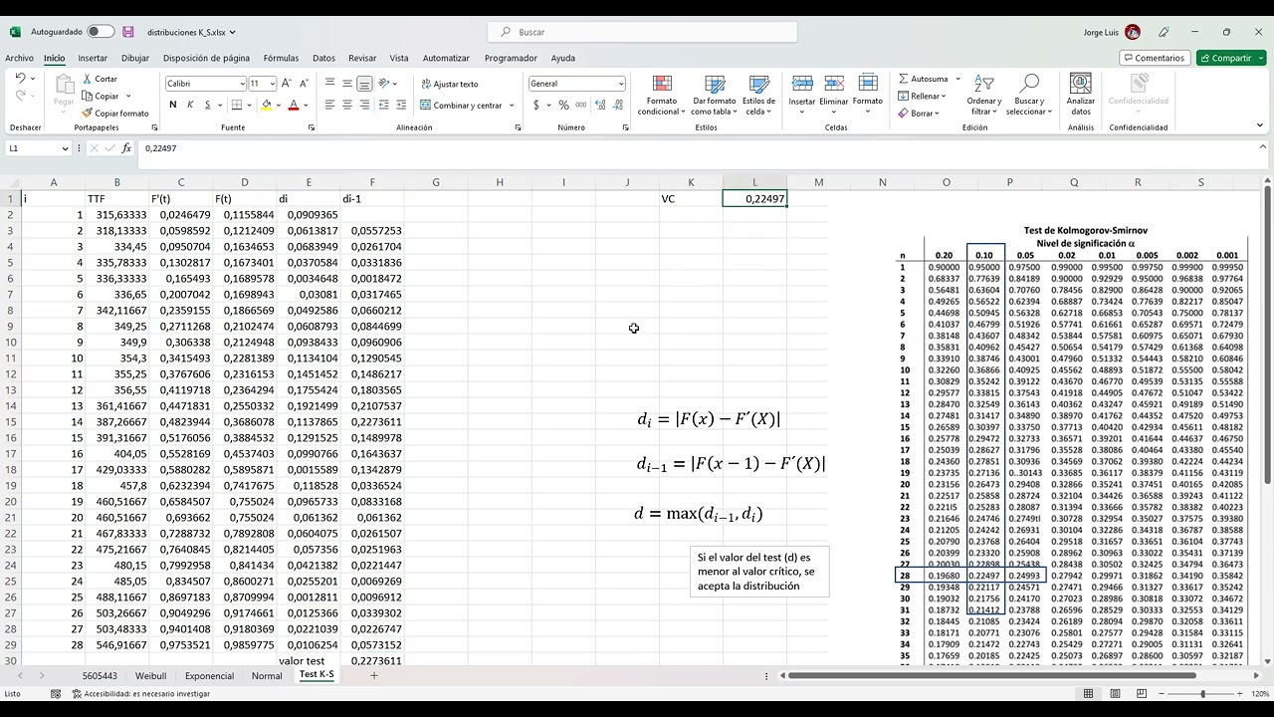Click in the Buscar search box
This screenshot has height=717, width=1274.
pos(642,32)
